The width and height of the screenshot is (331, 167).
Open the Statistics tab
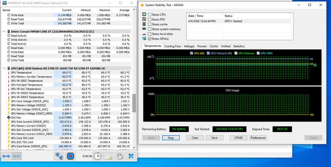click(239, 46)
